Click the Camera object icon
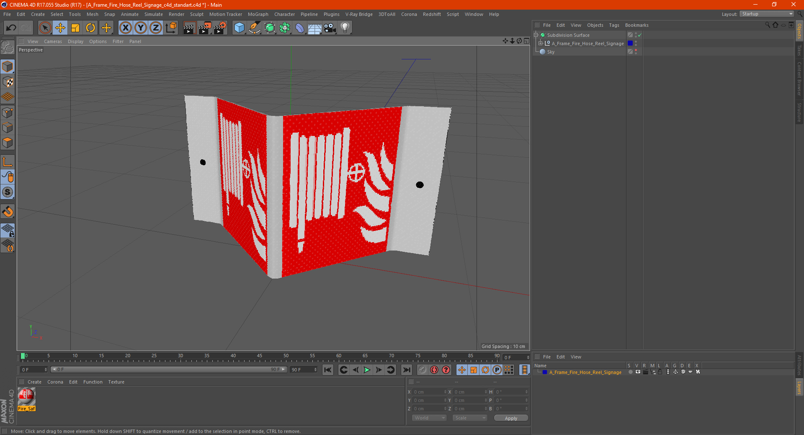 tap(330, 28)
